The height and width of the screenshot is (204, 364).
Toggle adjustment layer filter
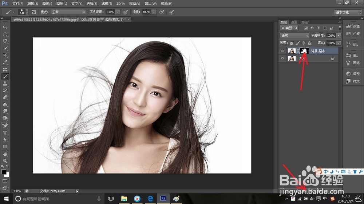[312, 28]
